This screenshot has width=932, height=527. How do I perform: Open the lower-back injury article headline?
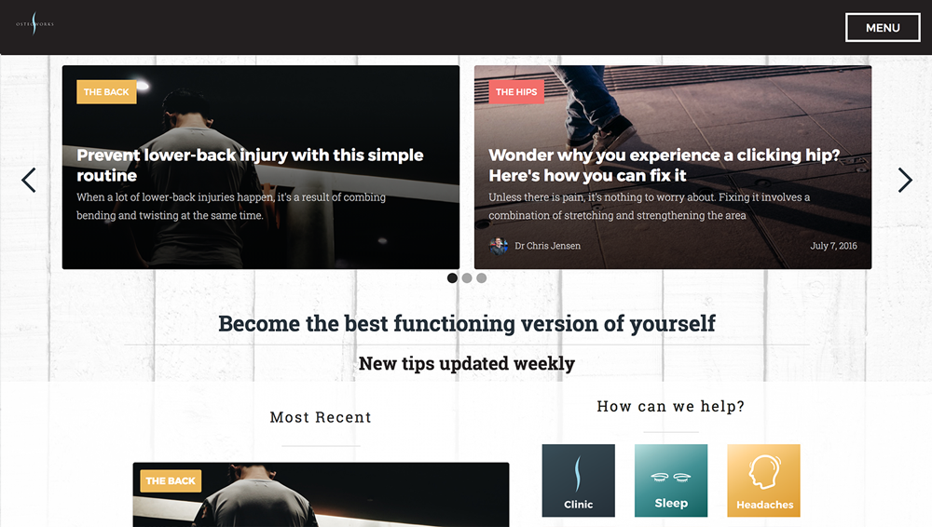250,165
